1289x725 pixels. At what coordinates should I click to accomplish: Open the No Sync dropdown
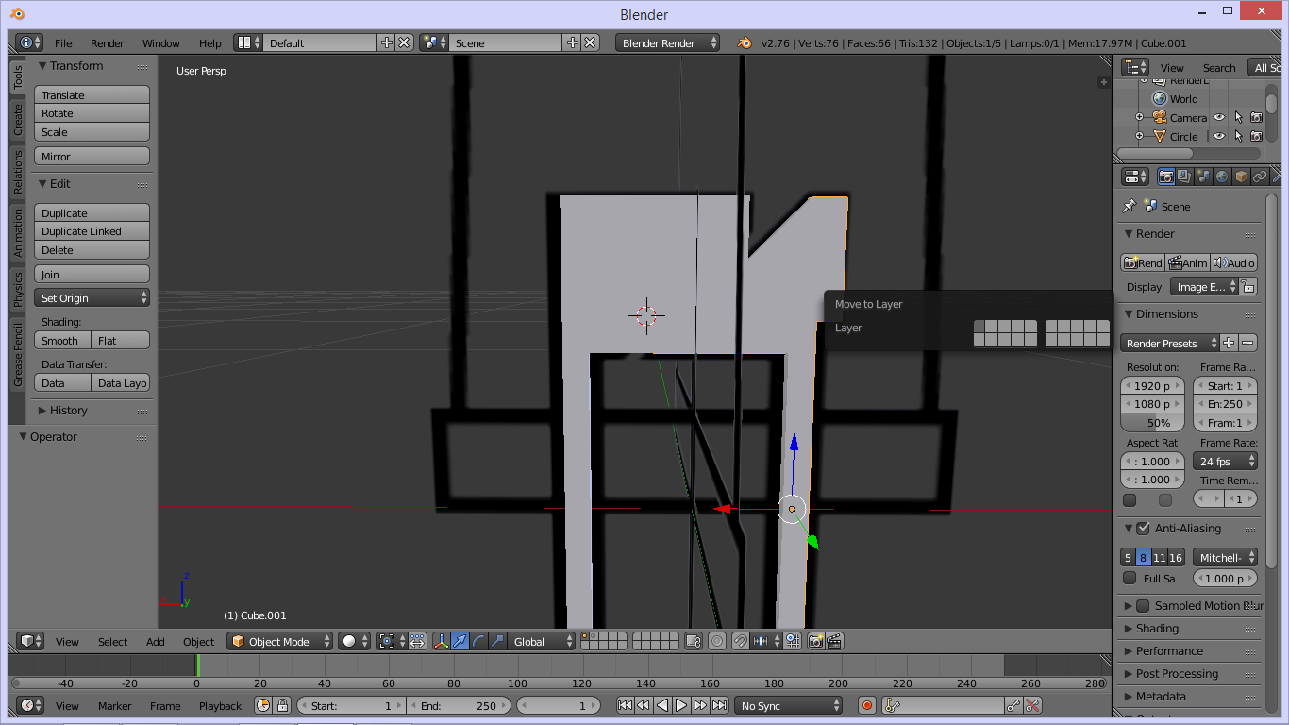pyautogui.click(x=789, y=705)
